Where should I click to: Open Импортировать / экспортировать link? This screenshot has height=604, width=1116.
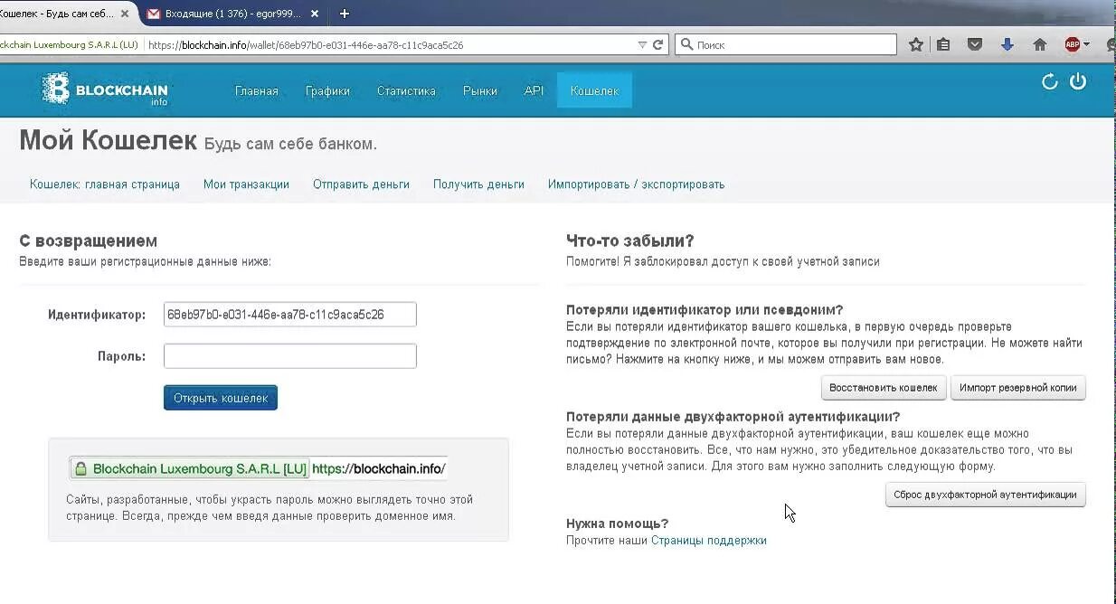click(636, 184)
